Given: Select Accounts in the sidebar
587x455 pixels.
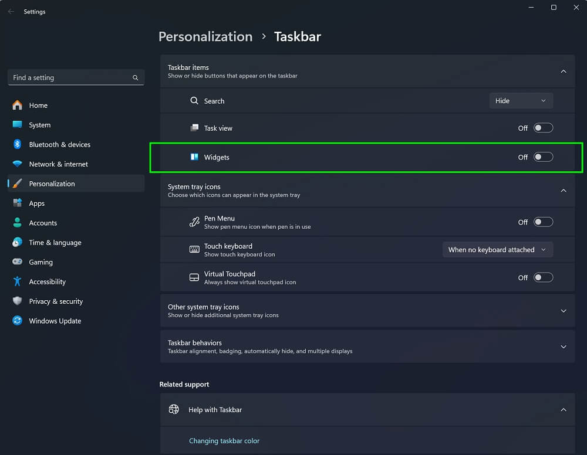Looking at the screenshot, I should pyautogui.click(x=76, y=222).
